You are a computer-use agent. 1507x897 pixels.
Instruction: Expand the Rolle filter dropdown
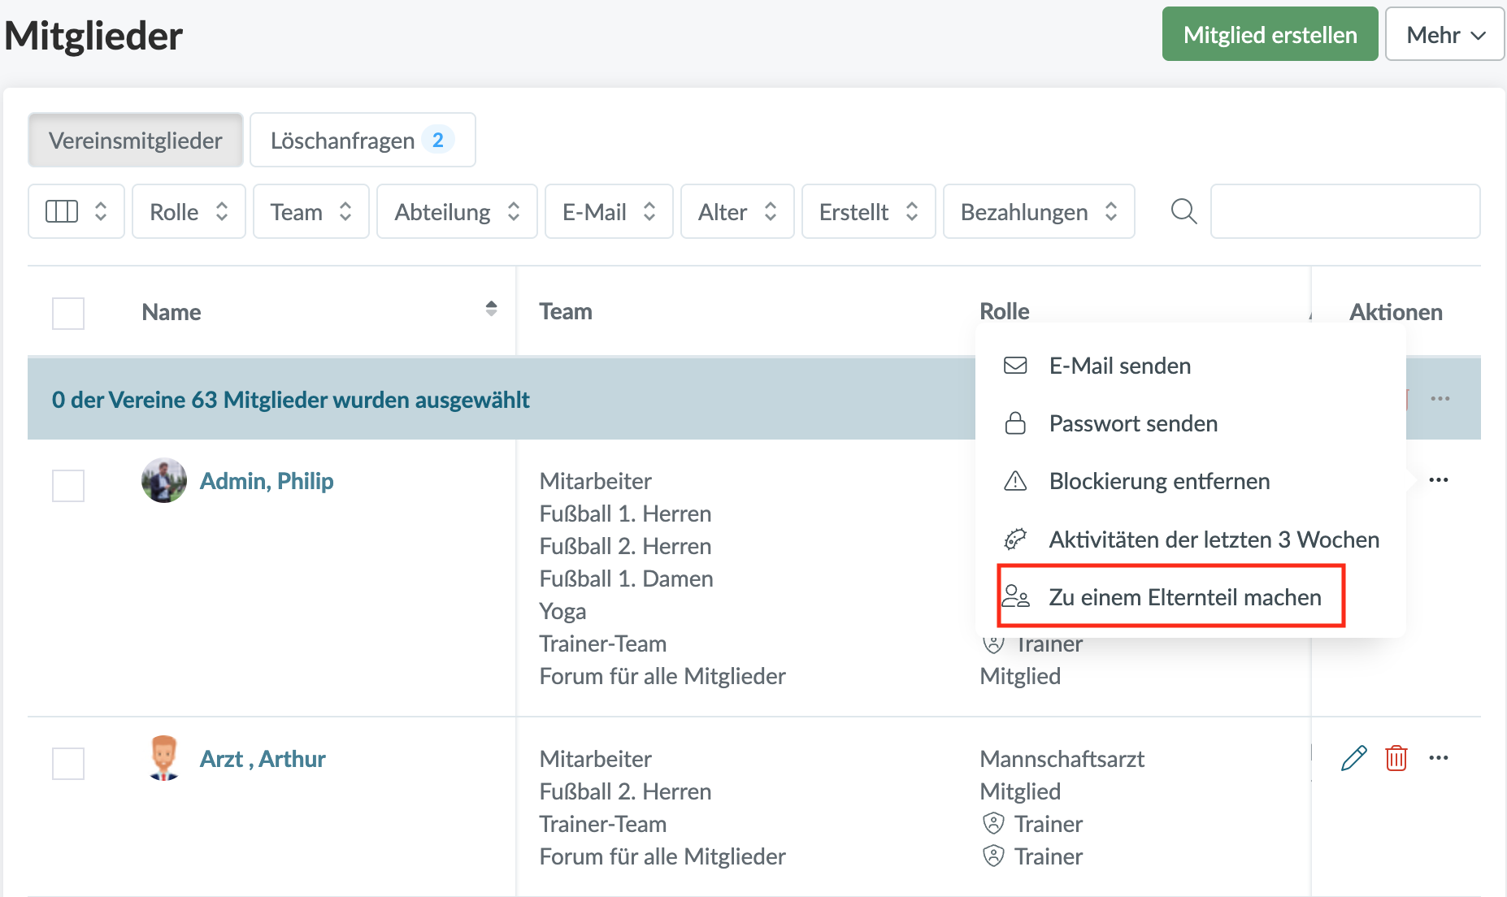(189, 212)
